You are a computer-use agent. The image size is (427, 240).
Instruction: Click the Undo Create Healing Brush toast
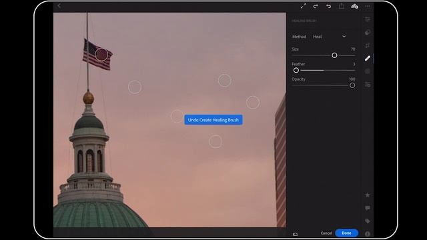point(213,120)
